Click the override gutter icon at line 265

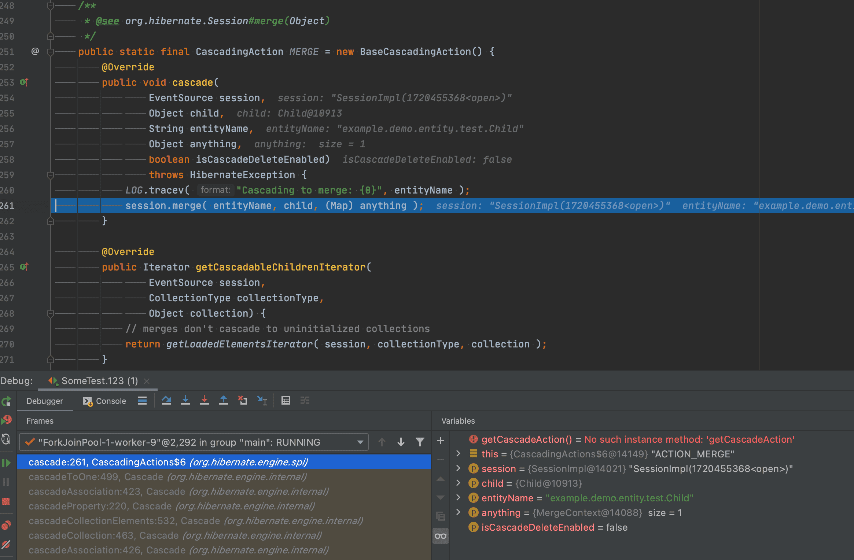[x=24, y=267]
